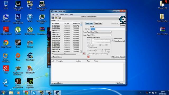Open the D3D menu
This screenshot has height=95, width=169.
(x=67, y=15)
